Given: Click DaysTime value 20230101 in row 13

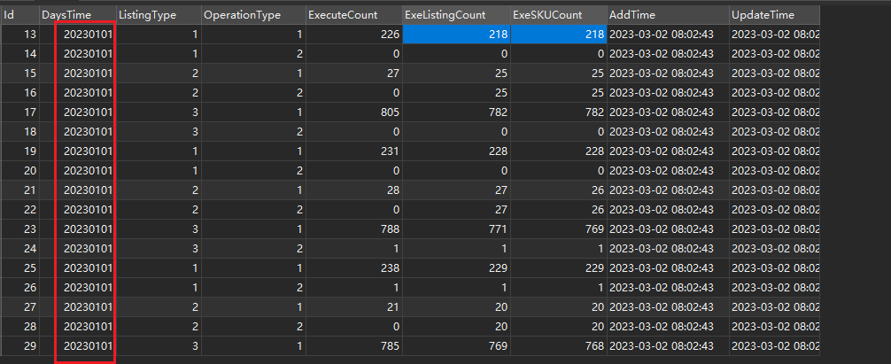Looking at the screenshot, I should pyautogui.click(x=78, y=35).
